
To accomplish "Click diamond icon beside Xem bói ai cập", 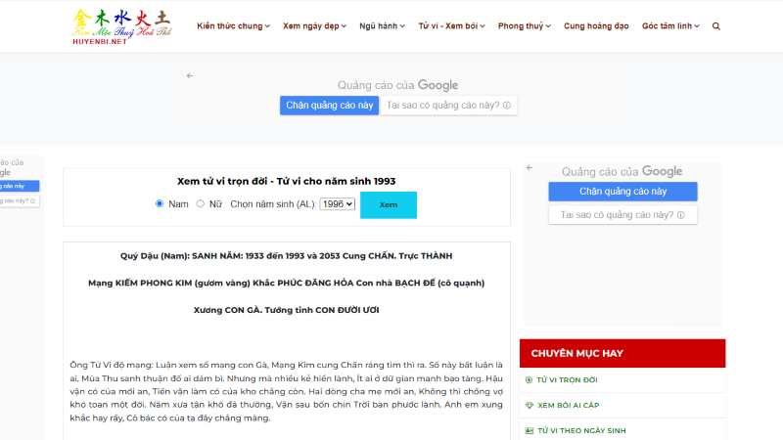I will coord(529,405).
